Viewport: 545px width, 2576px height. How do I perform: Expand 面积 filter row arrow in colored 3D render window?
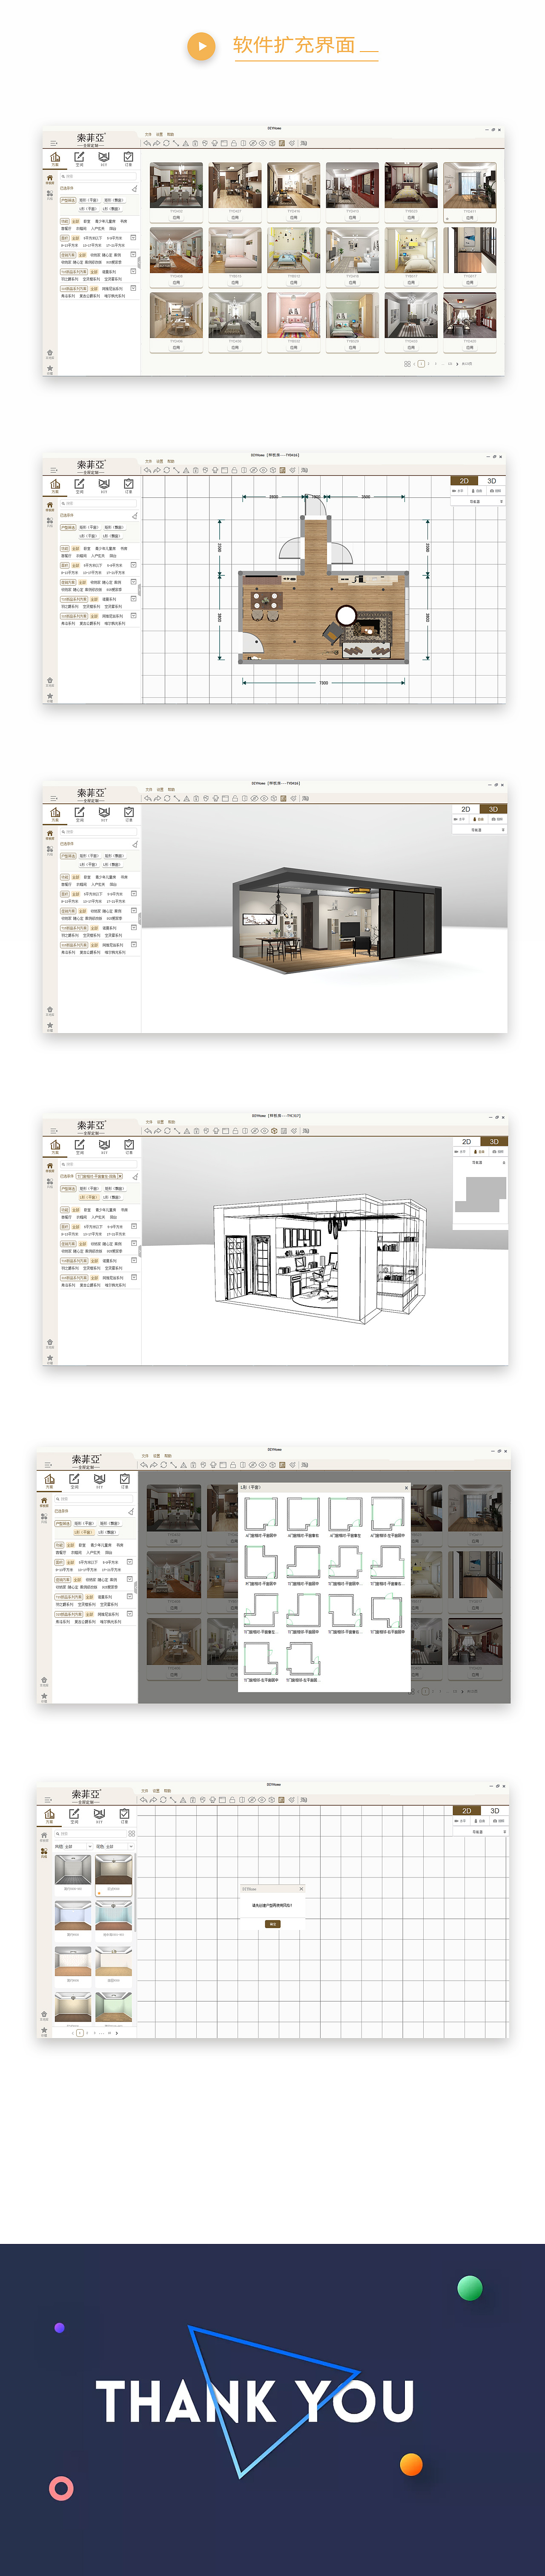(133, 894)
